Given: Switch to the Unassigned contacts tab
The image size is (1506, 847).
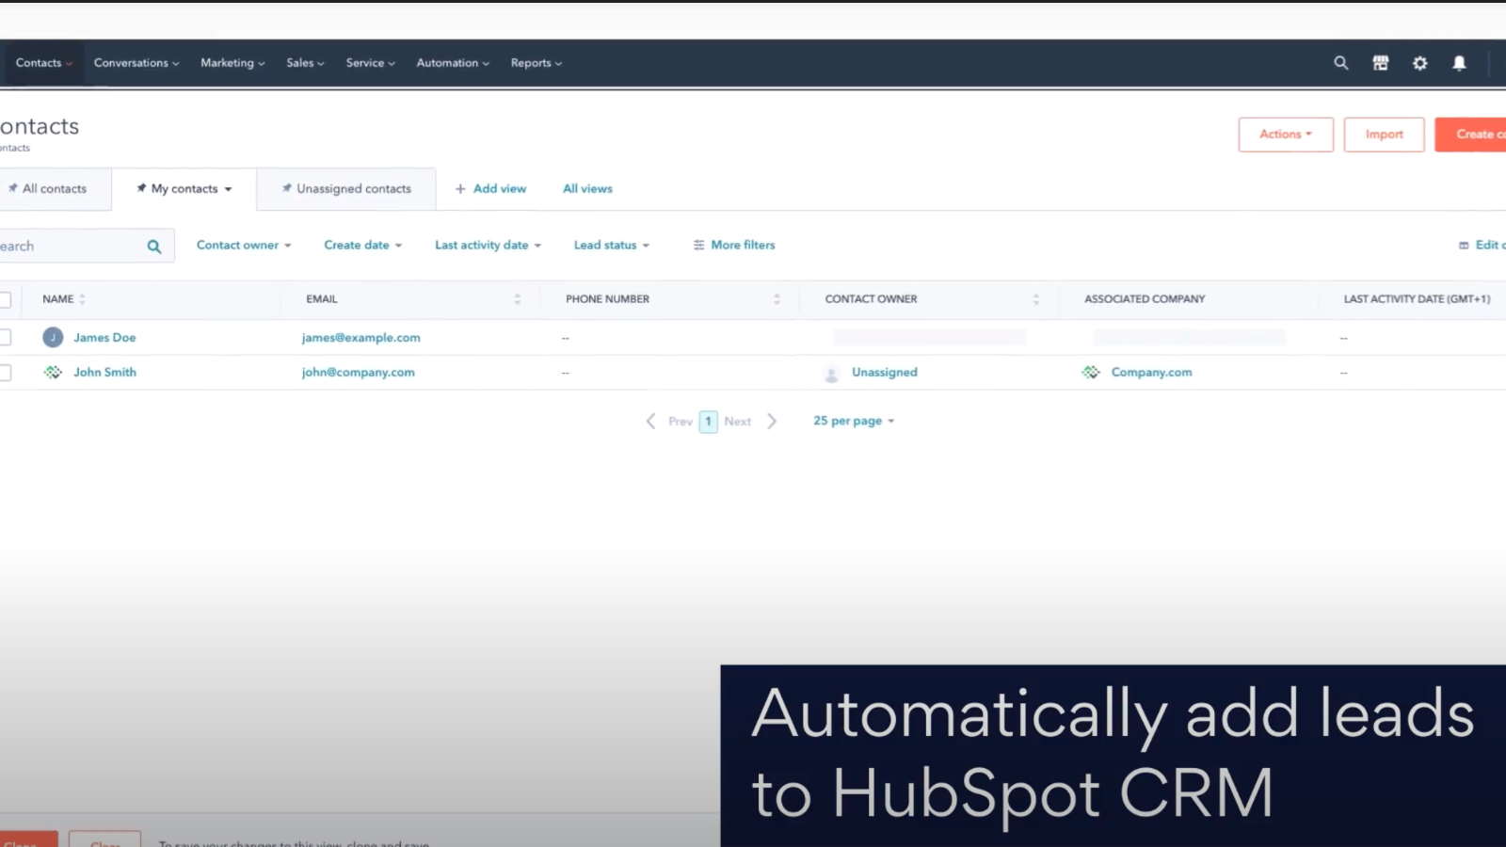Looking at the screenshot, I should click(352, 188).
